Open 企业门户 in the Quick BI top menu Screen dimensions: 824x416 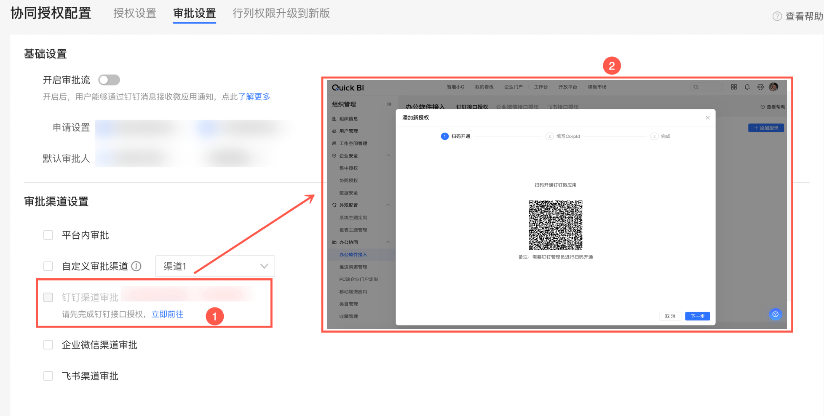pyautogui.click(x=514, y=87)
